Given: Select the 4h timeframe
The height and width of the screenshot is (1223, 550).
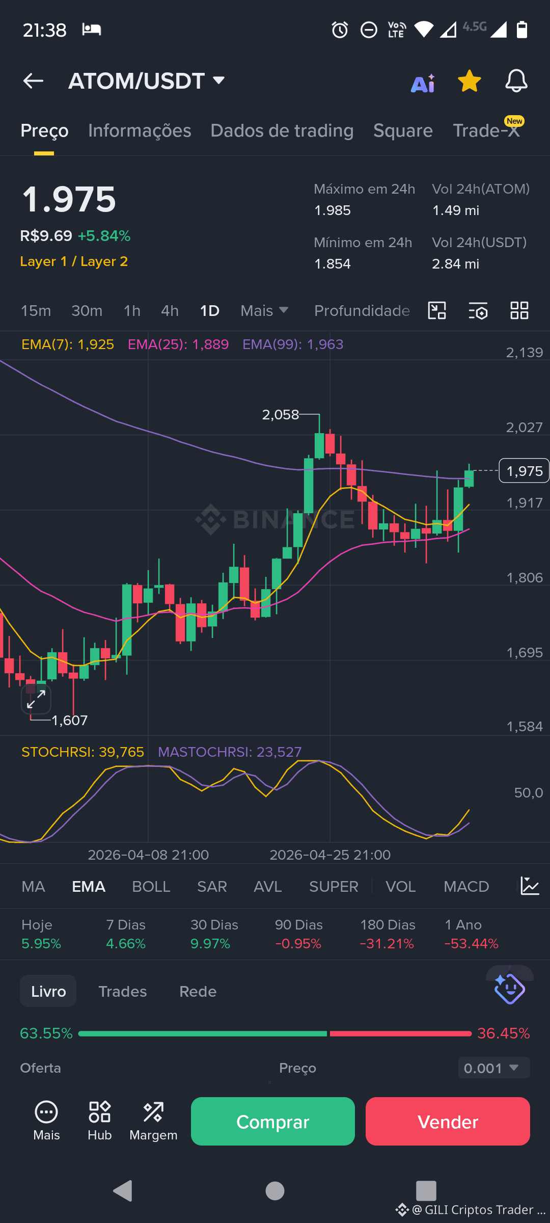Looking at the screenshot, I should [x=170, y=311].
